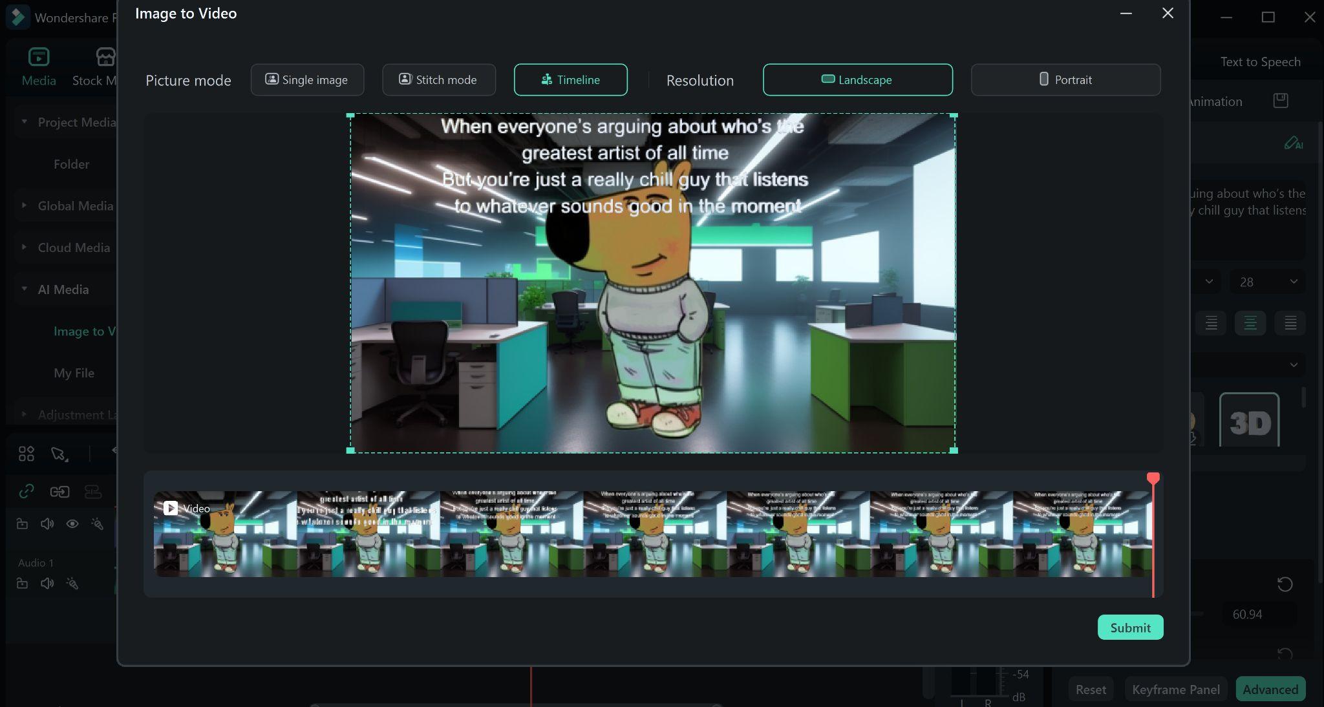Viewport: 1324px width, 707px height.
Task: Click the red playhead marker handle
Action: point(1153,478)
